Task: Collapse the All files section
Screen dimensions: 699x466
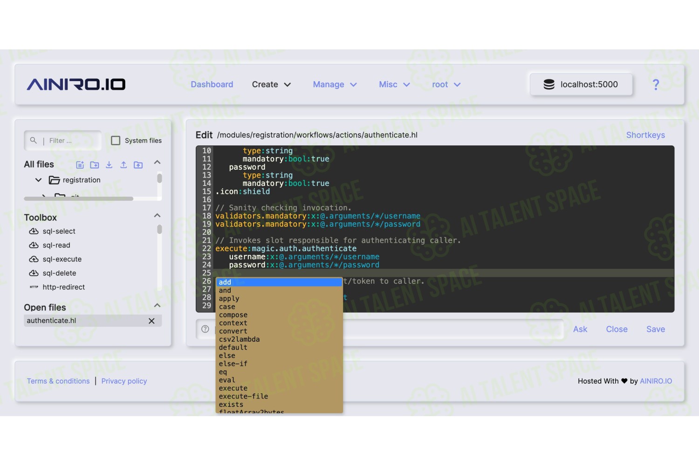Action: [x=157, y=163]
